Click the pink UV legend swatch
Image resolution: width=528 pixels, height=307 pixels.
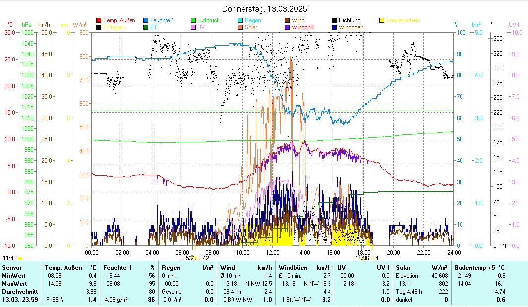193,27
